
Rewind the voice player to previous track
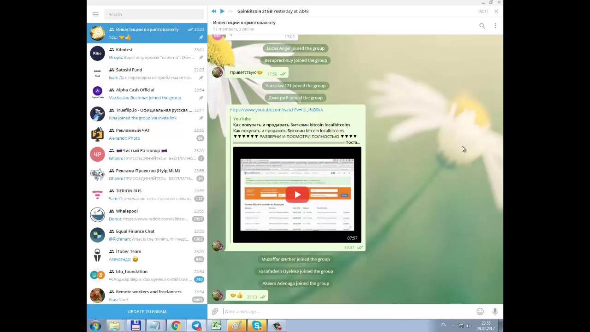tap(214, 11)
